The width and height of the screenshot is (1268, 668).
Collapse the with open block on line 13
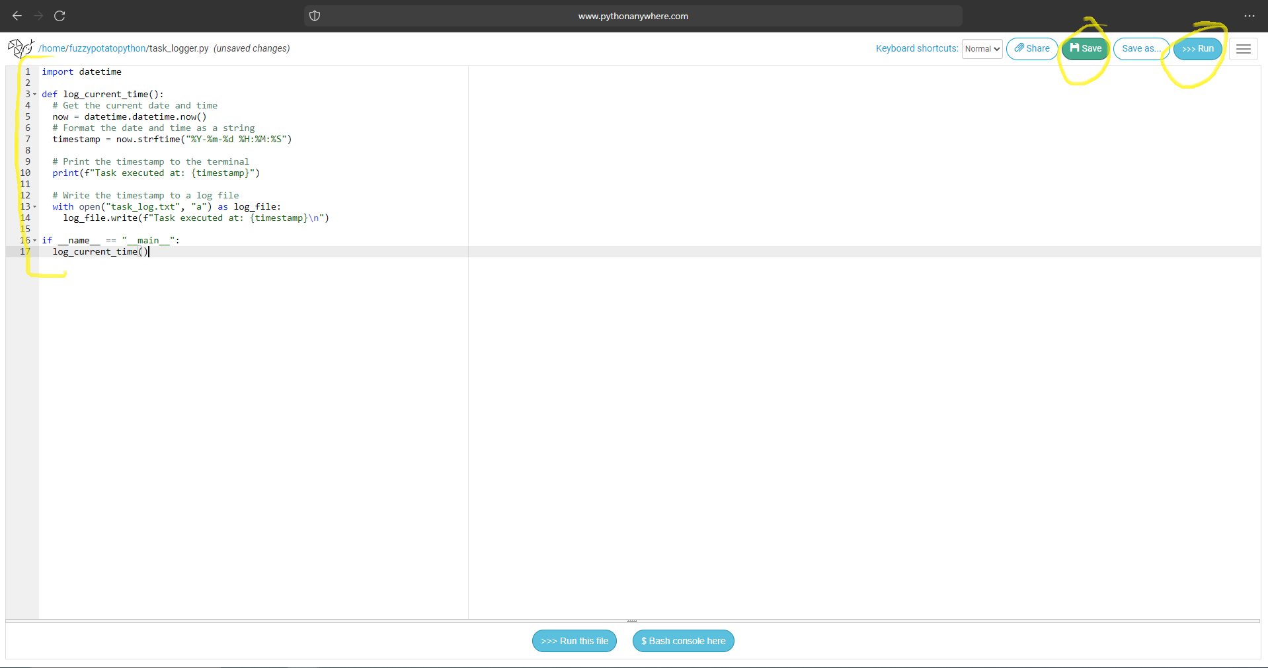(34, 206)
